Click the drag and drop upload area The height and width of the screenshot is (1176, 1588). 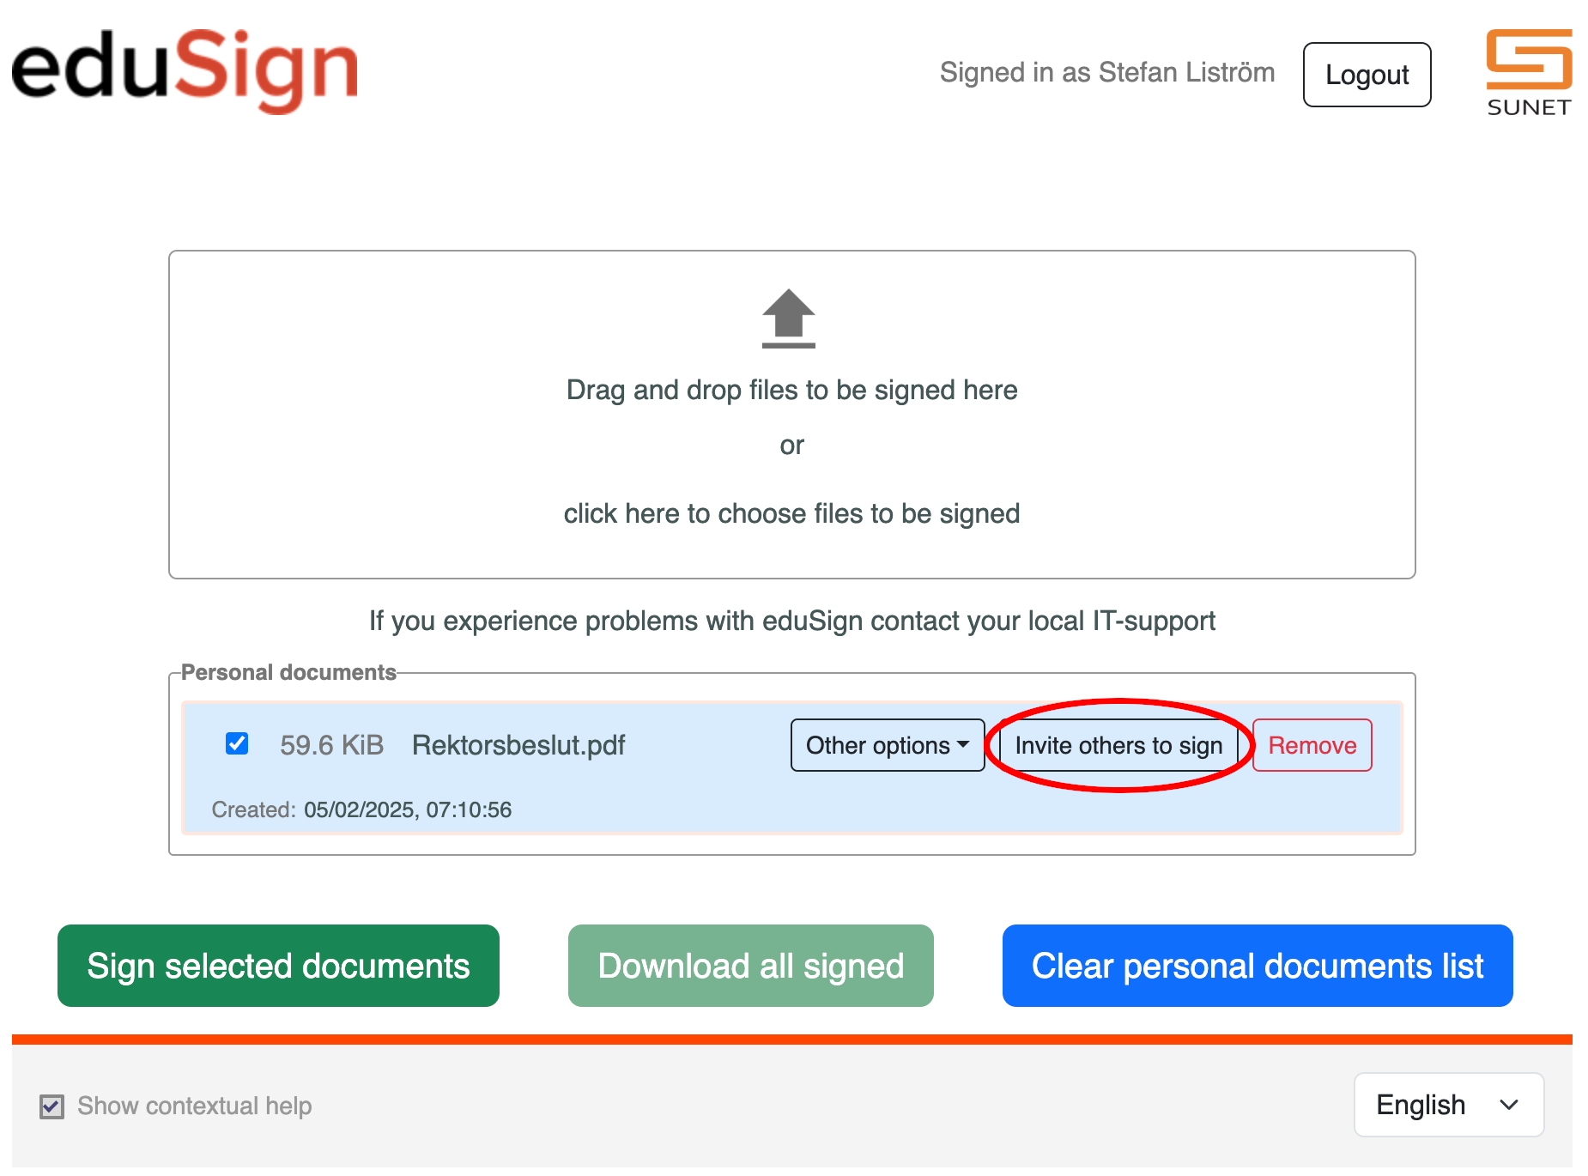(x=791, y=415)
